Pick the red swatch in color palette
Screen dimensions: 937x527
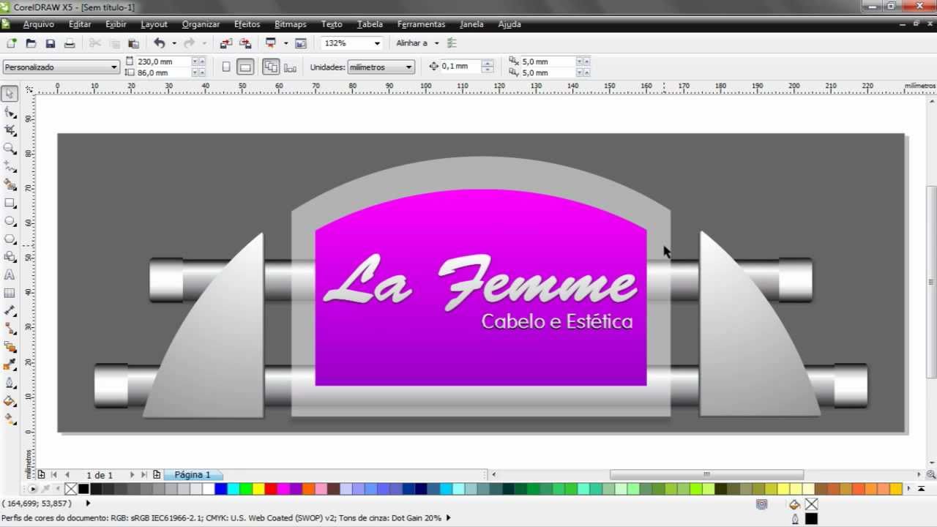[x=270, y=489]
